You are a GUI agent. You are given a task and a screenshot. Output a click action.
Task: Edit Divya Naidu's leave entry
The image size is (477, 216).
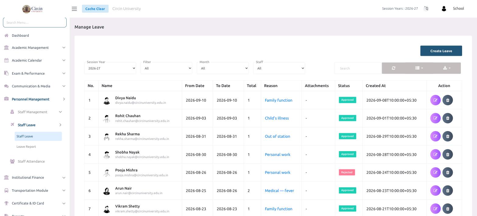pyautogui.click(x=435, y=100)
